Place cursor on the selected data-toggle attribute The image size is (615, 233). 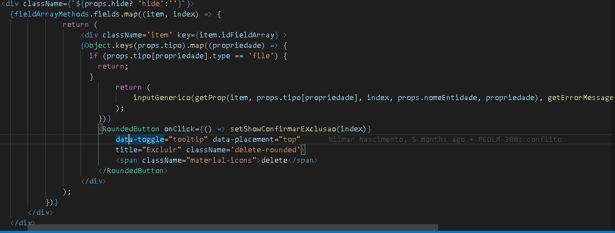[139, 140]
